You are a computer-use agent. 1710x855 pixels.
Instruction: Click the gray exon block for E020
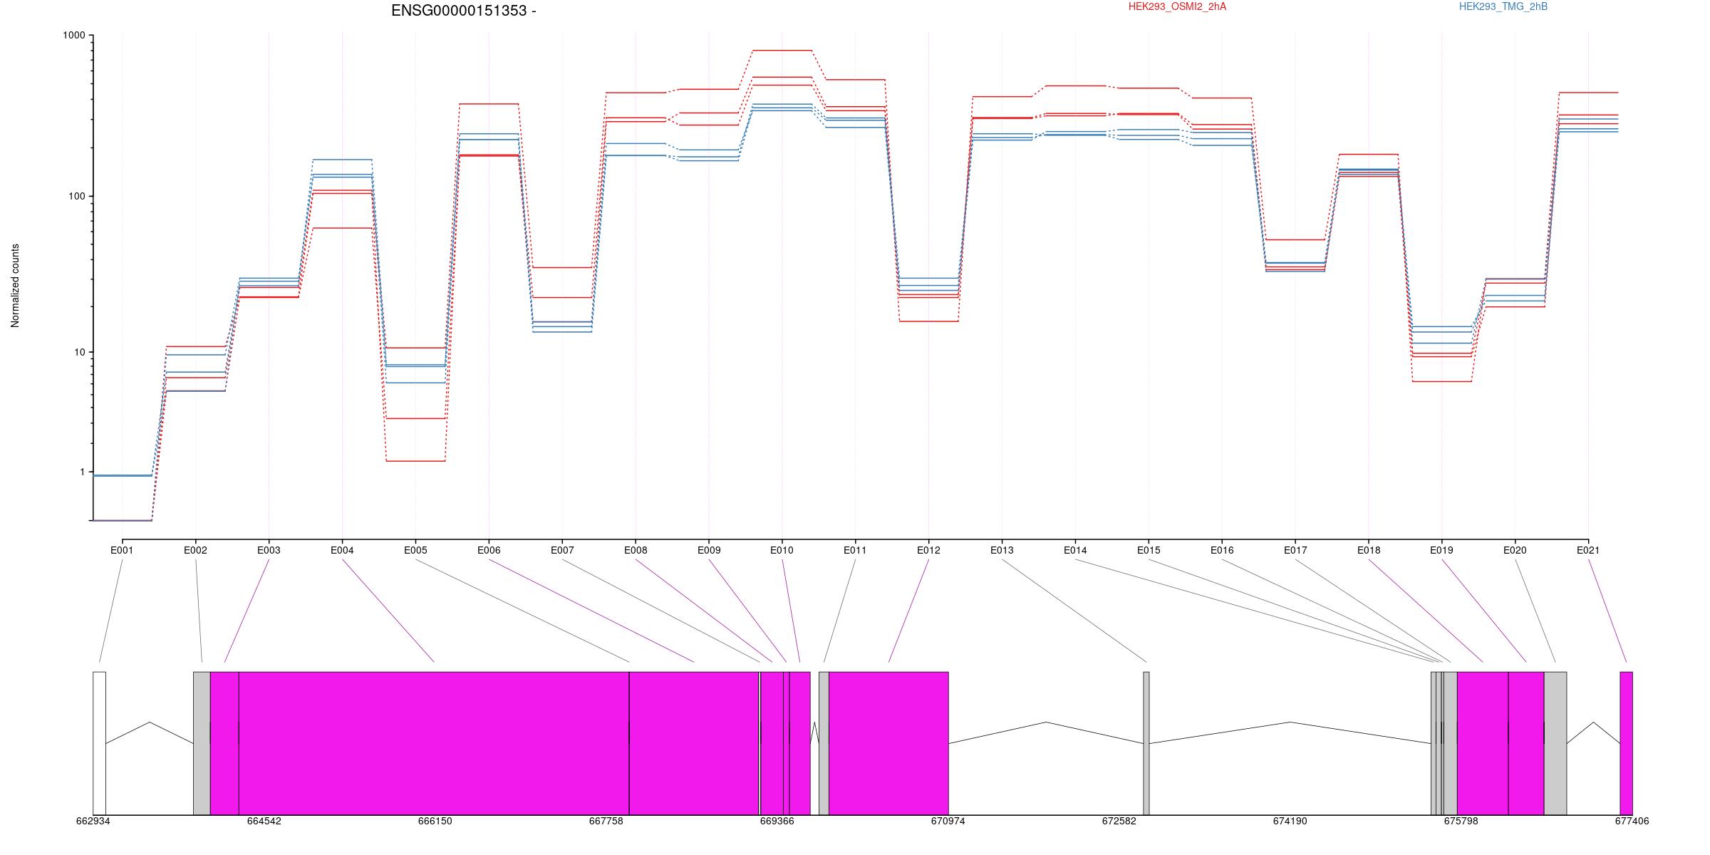[x=1555, y=743]
